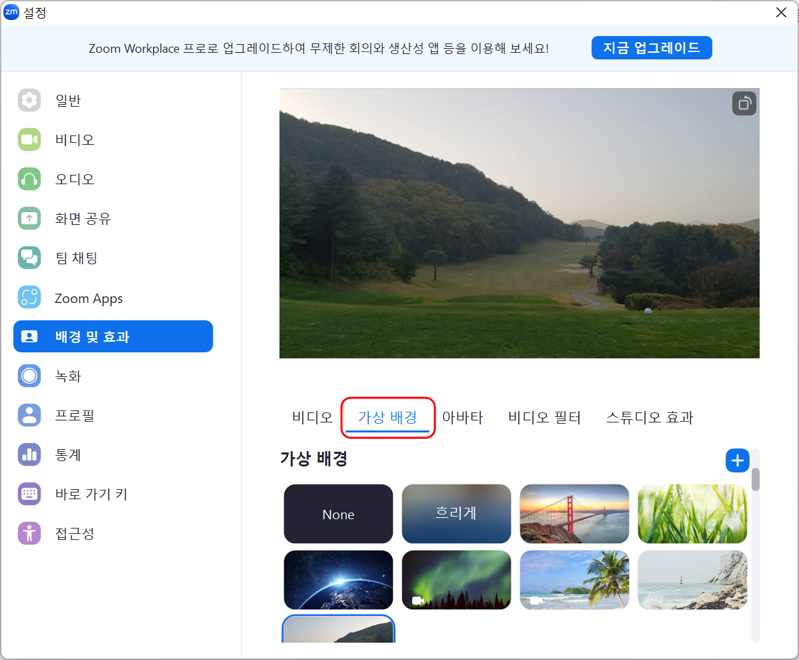Image resolution: width=799 pixels, height=660 pixels.
Task: Select the aurora video background
Action: (x=456, y=580)
